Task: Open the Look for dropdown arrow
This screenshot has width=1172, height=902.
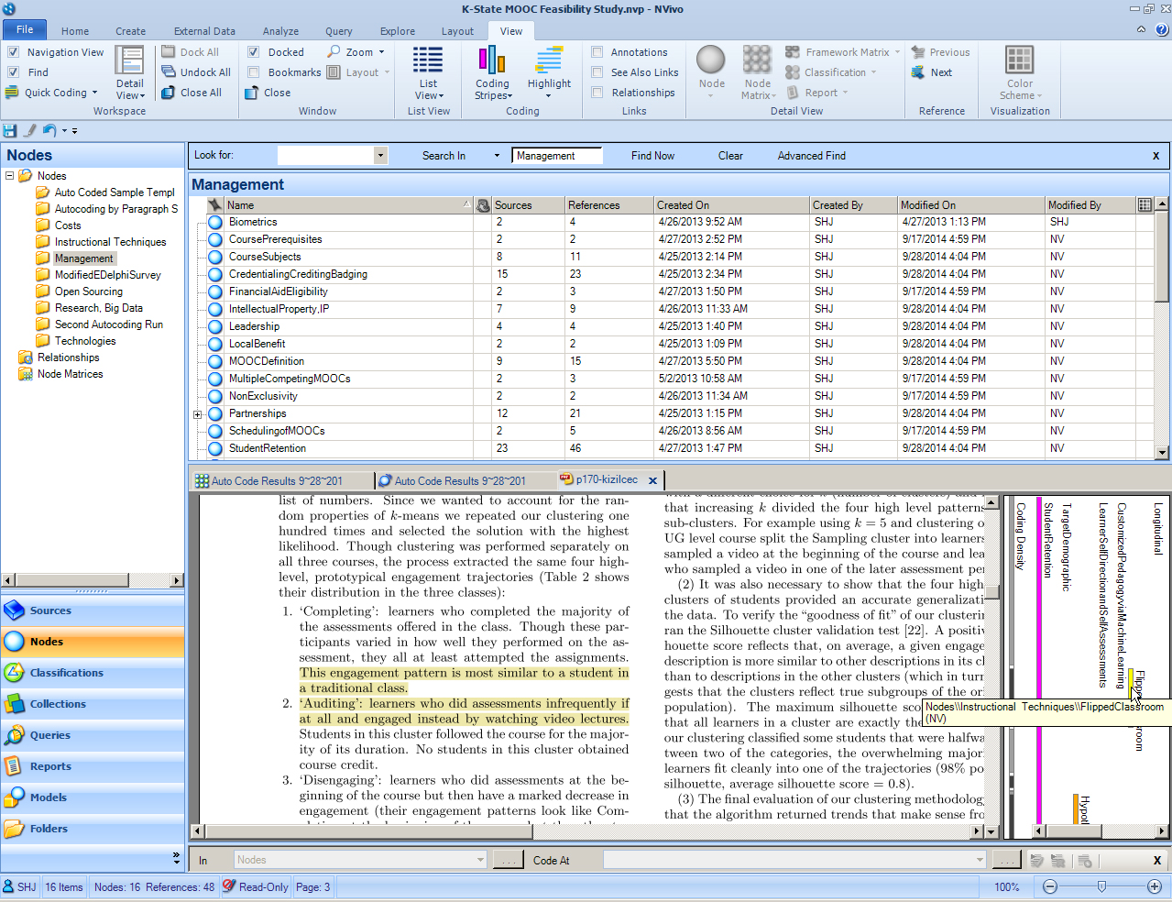Action: point(380,156)
